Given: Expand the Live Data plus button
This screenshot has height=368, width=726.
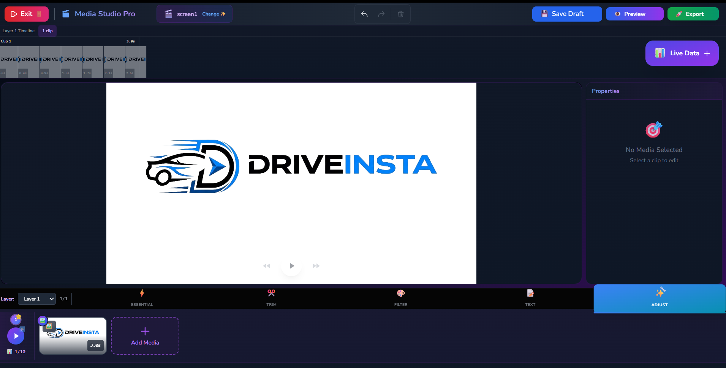Looking at the screenshot, I should coord(682,53).
